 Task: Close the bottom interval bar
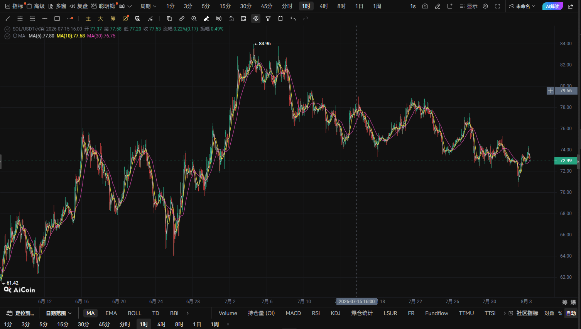(x=228, y=324)
